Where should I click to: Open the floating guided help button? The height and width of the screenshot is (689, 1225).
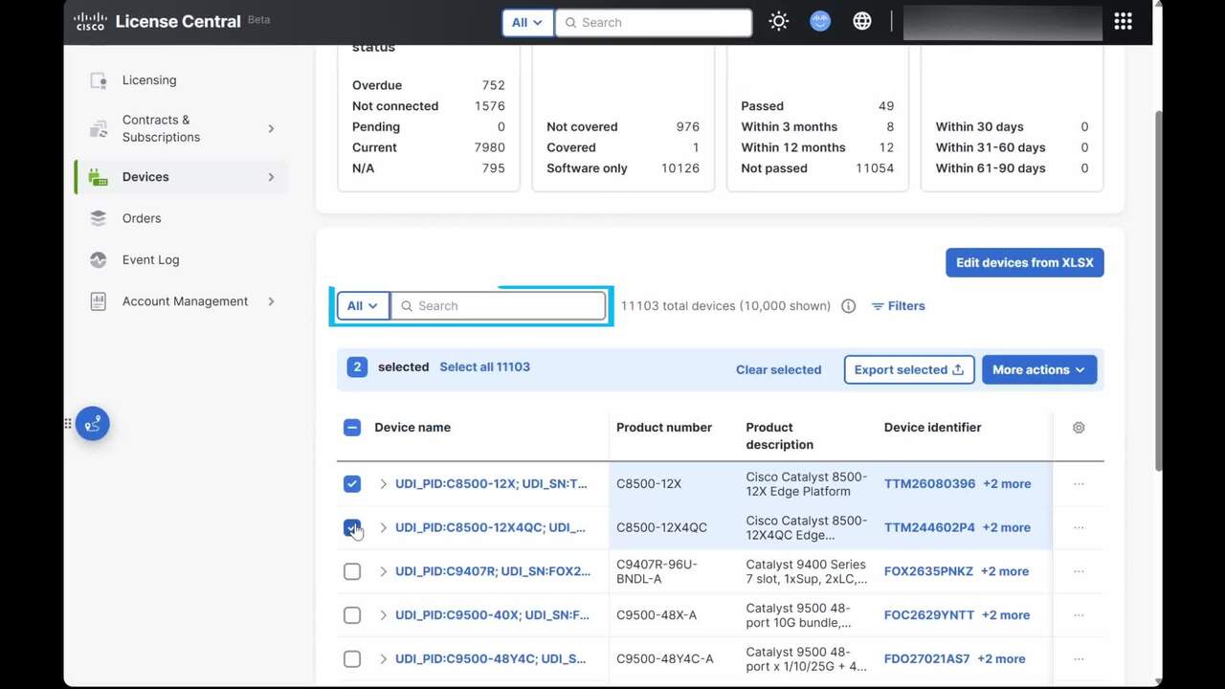coord(93,424)
